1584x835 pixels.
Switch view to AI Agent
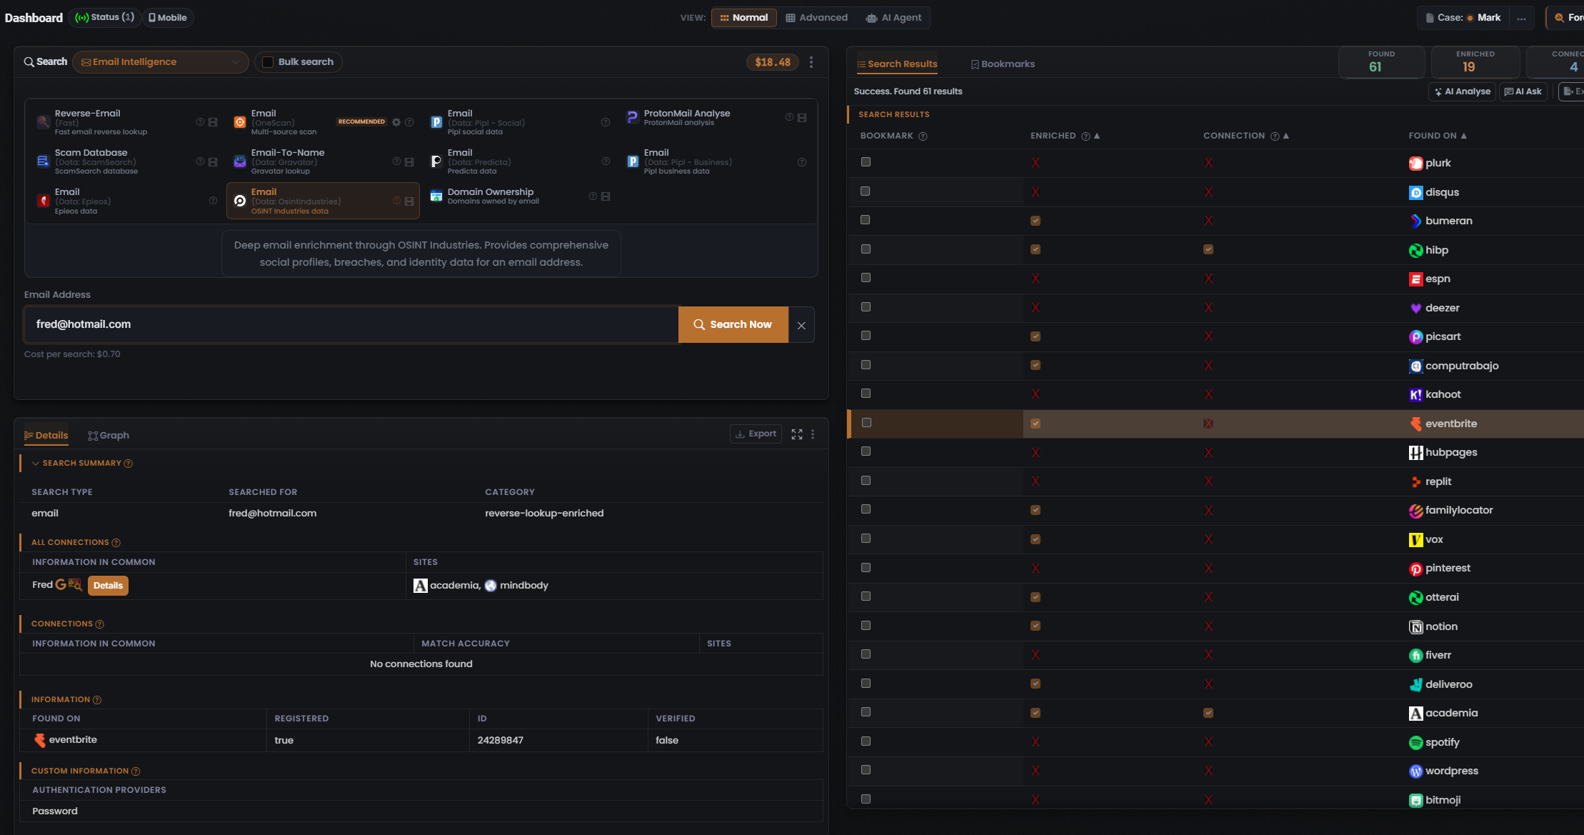click(x=893, y=18)
